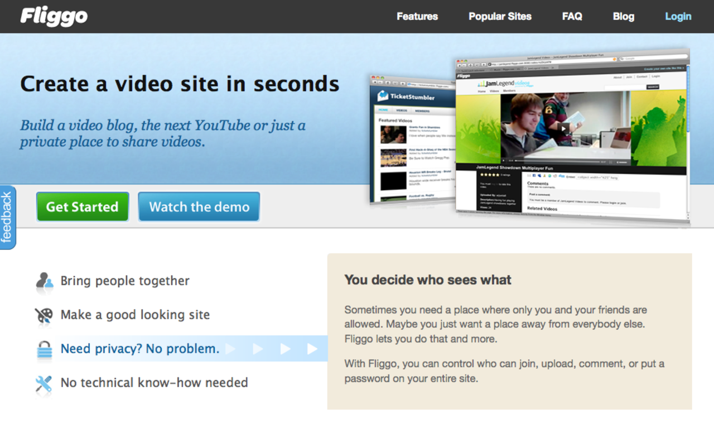714x433 pixels.
Task: Open the FAQ page
Action: [x=572, y=16]
